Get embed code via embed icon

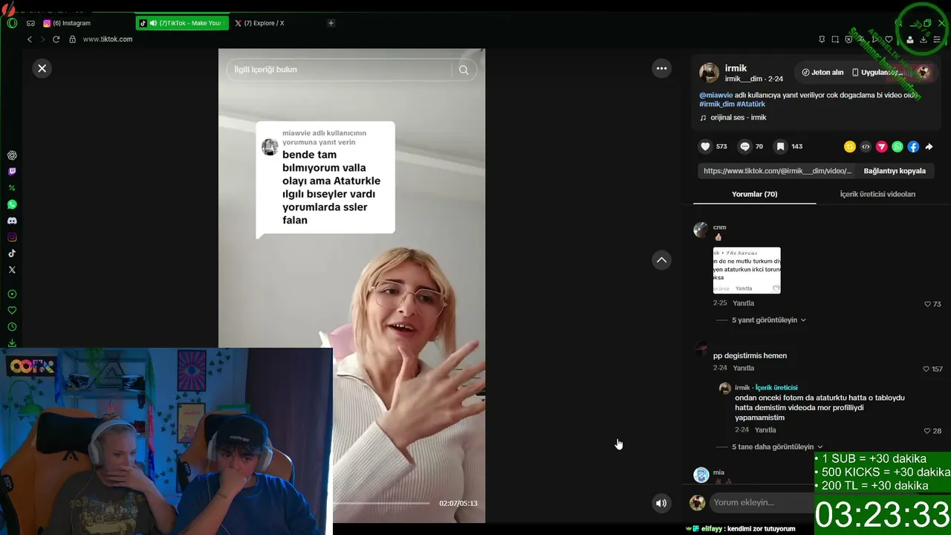[866, 147]
